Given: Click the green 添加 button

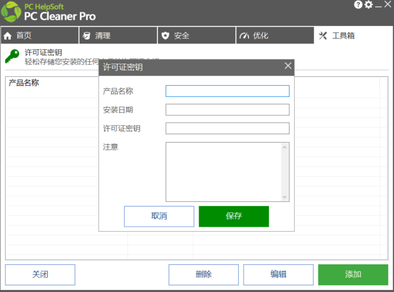Looking at the screenshot, I should tap(353, 275).
